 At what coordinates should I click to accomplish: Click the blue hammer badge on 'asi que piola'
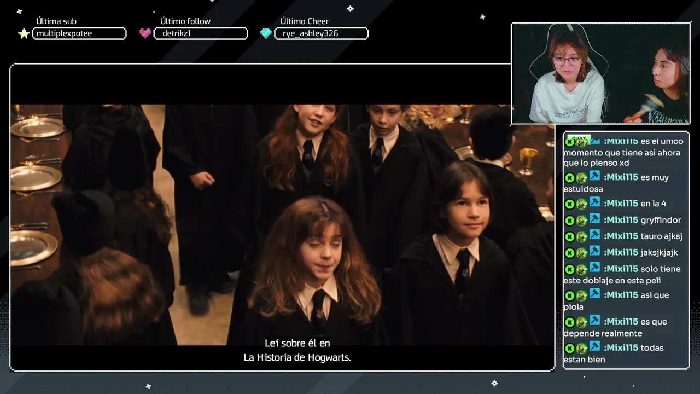[x=595, y=294]
